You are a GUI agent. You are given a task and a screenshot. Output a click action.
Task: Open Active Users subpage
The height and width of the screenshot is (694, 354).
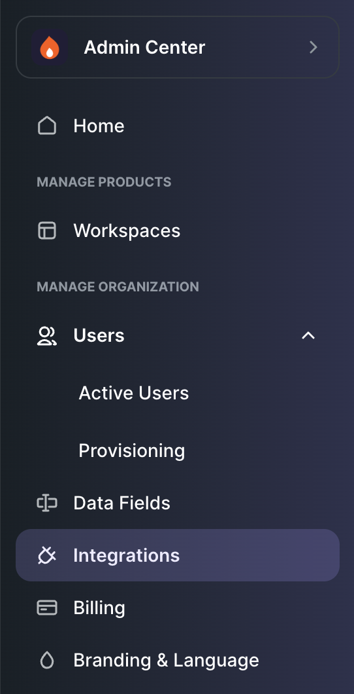coord(134,393)
